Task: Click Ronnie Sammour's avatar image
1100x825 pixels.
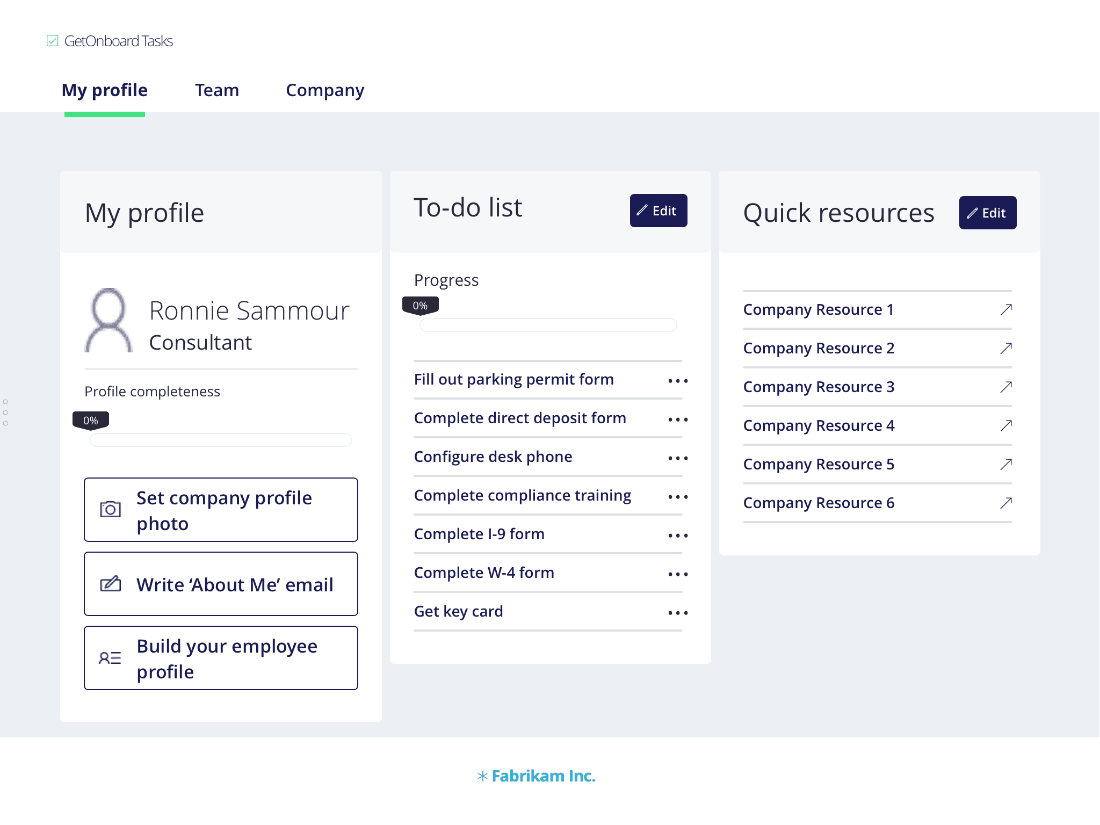Action: pos(108,320)
